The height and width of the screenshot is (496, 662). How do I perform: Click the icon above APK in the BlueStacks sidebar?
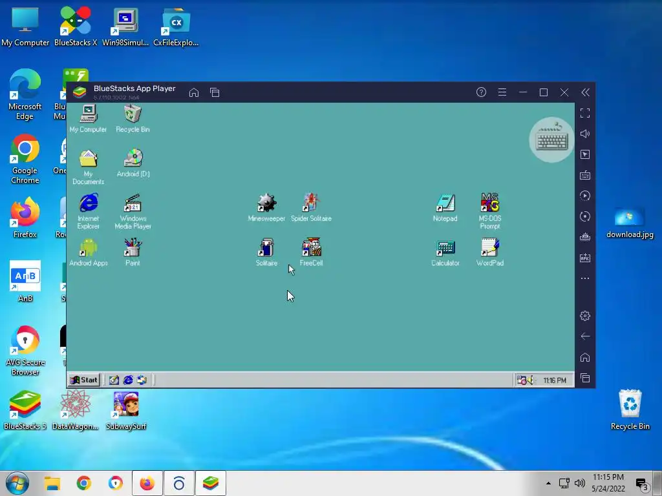click(584, 237)
